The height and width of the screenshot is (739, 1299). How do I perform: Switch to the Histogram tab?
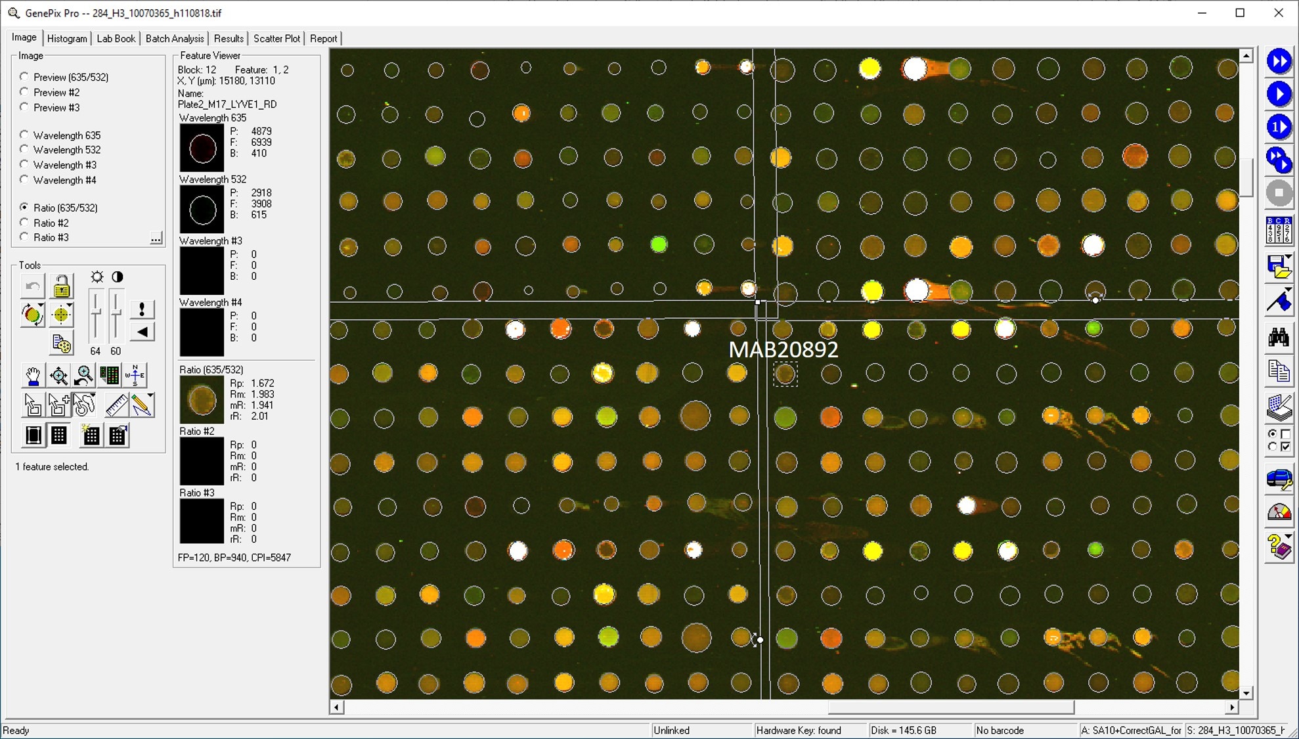point(67,39)
